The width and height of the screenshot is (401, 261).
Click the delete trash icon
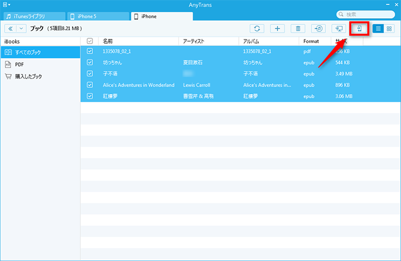click(x=298, y=28)
